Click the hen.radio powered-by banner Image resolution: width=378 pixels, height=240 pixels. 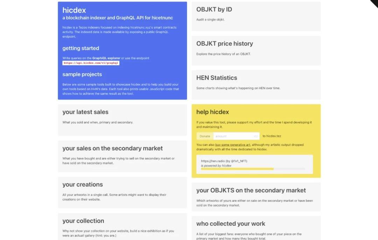(x=254, y=164)
